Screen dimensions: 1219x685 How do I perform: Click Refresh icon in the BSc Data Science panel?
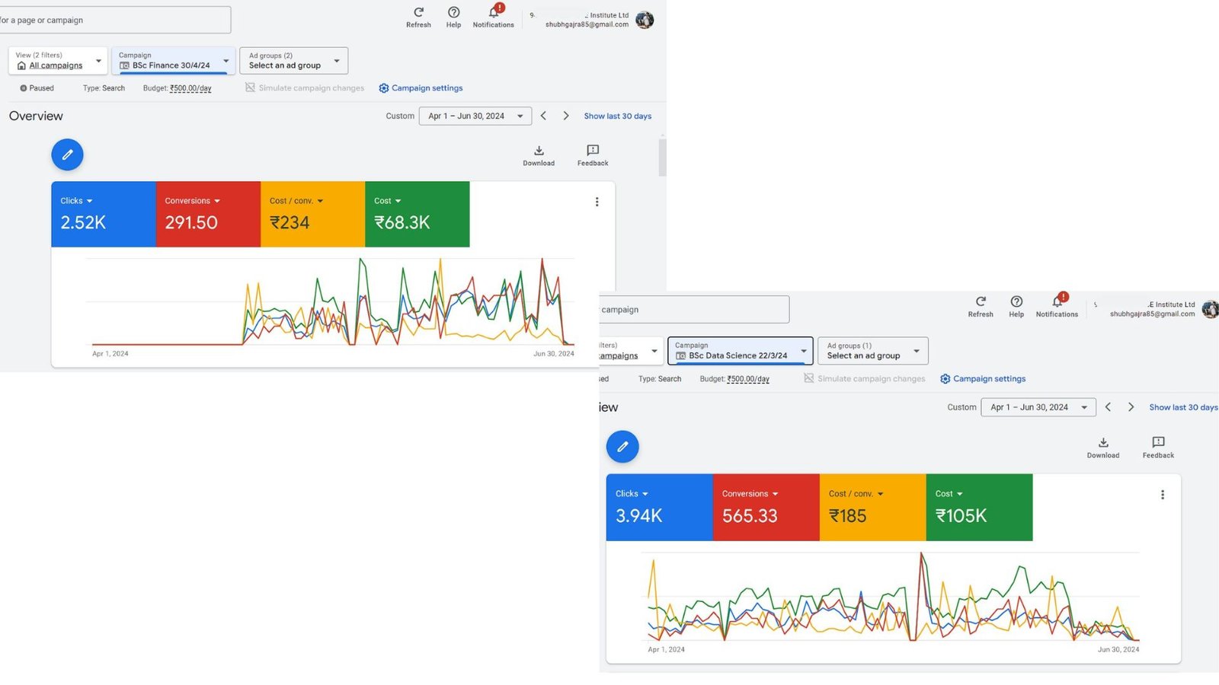point(981,301)
